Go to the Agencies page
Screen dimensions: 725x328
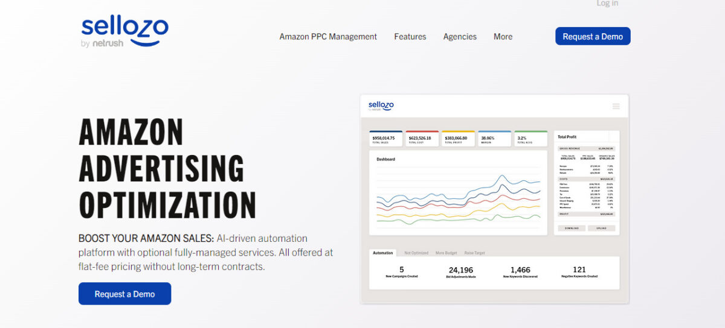point(460,37)
